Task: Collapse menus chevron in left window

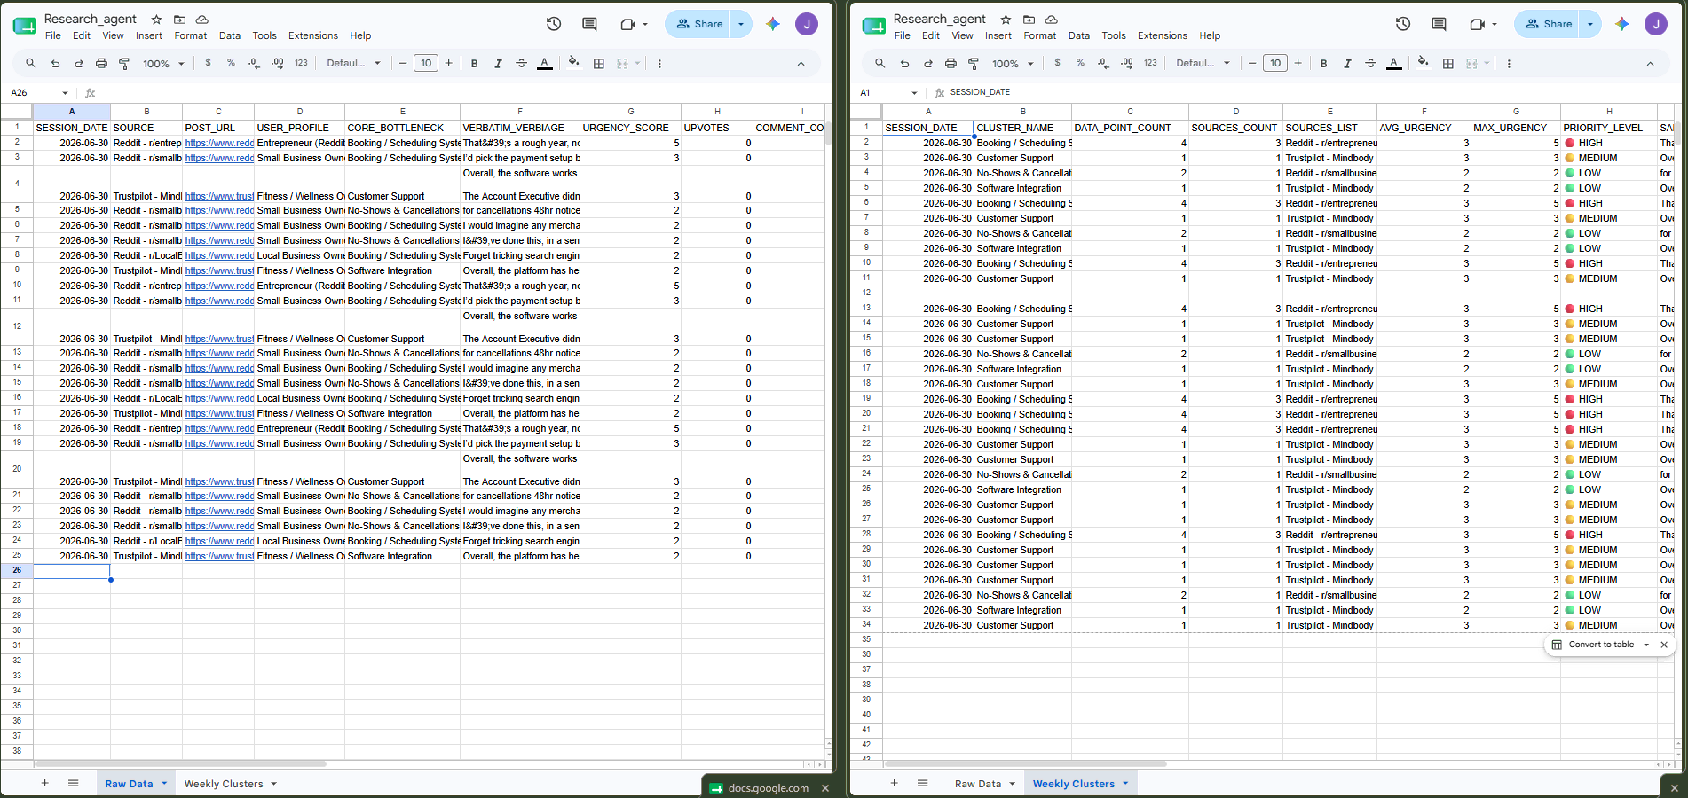Action: click(x=801, y=64)
